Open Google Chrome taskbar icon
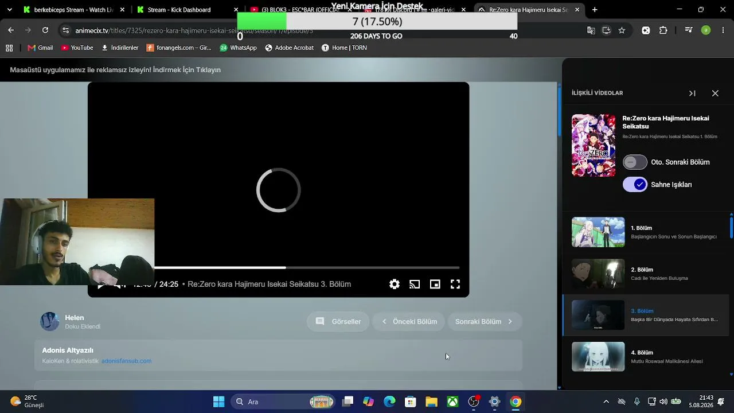The width and height of the screenshot is (734, 413). [516, 402]
